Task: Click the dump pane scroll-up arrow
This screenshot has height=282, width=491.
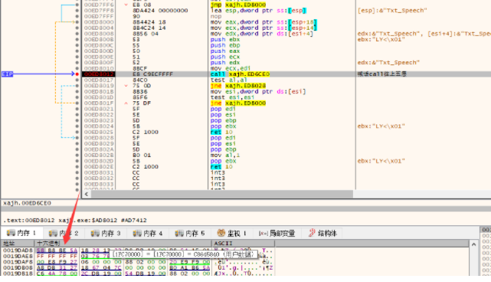Action: click(x=473, y=244)
